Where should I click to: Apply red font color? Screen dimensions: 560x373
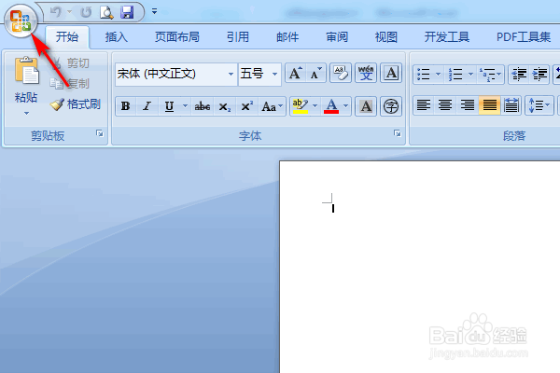(331, 106)
